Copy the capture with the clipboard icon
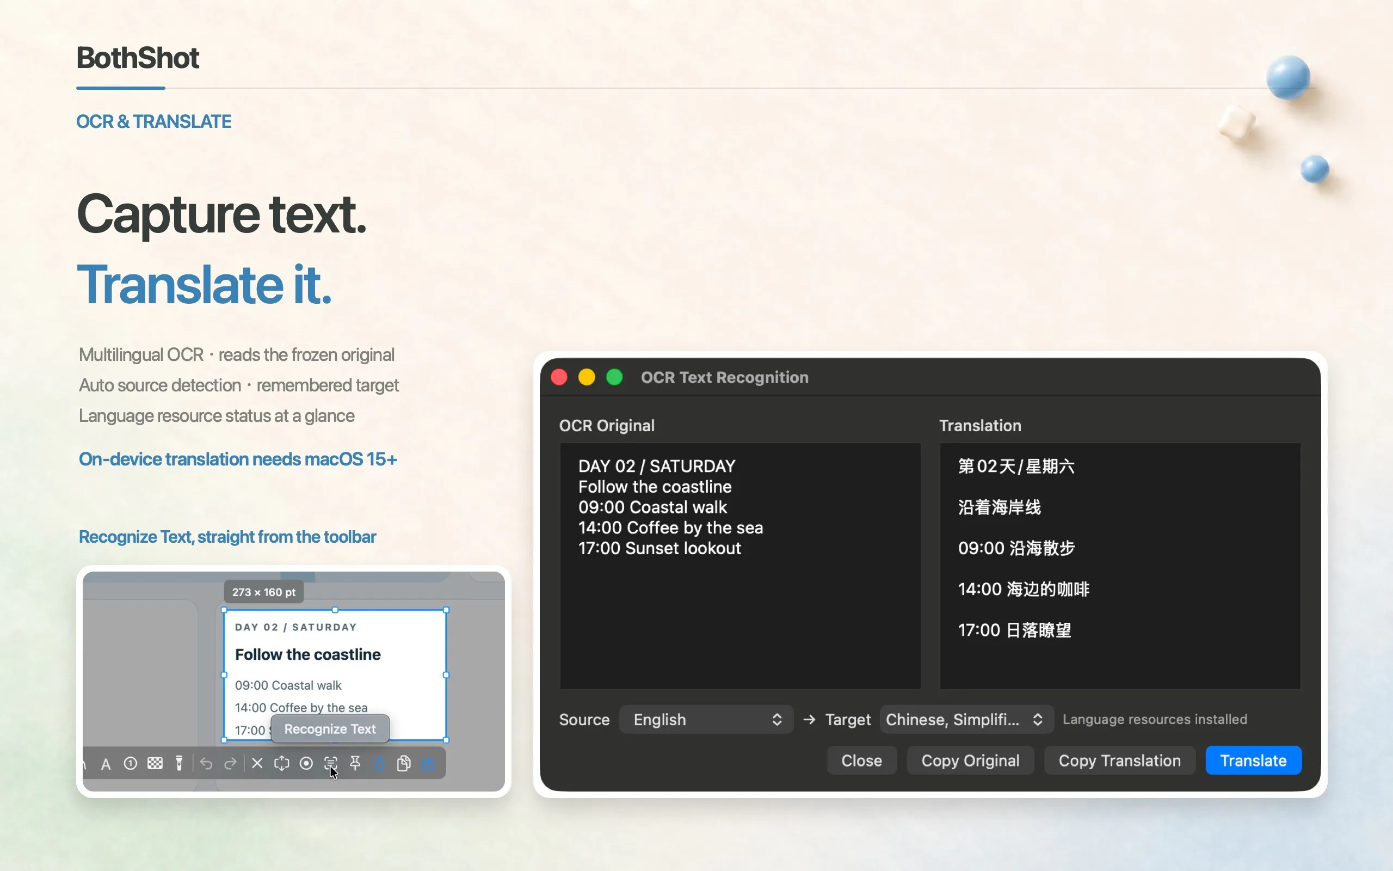Viewport: 1393px width, 871px height. (404, 763)
